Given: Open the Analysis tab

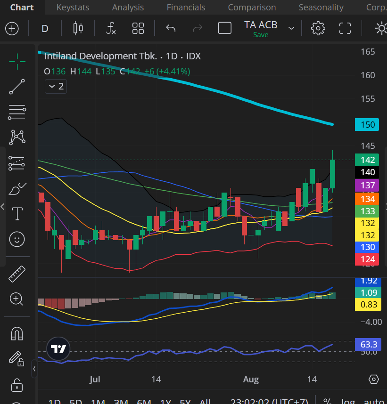Looking at the screenshot, I should tap(128, 8).
